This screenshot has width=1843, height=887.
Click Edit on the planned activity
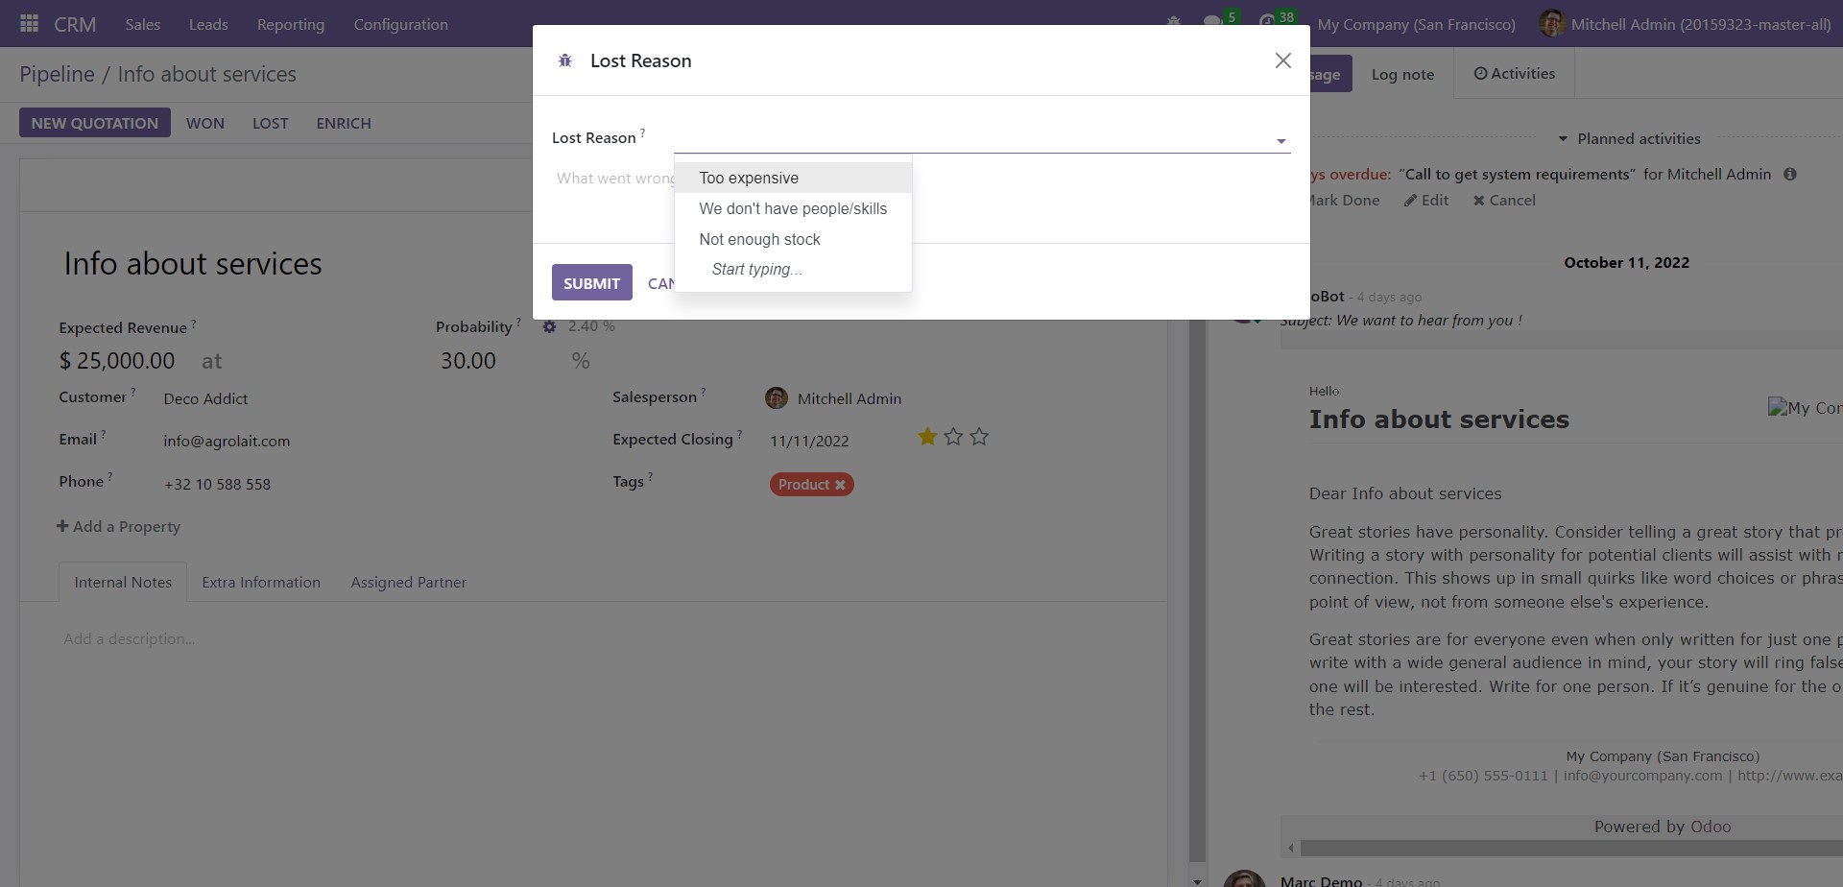coord(1426,200)
